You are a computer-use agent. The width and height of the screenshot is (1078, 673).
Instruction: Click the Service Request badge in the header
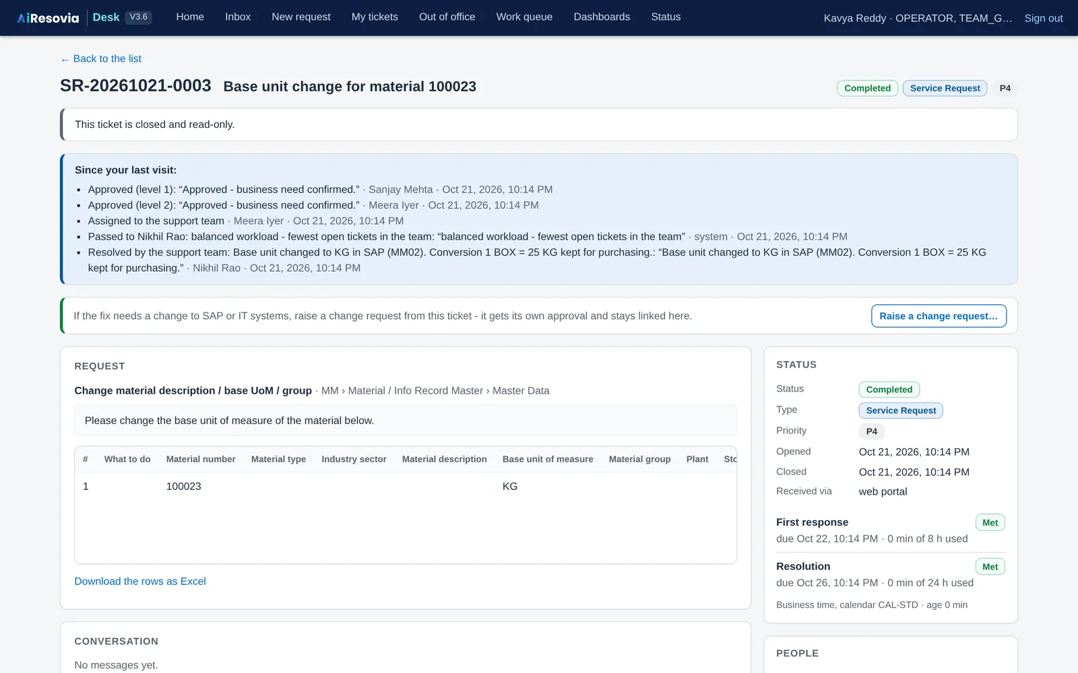(x=945, y=88)
